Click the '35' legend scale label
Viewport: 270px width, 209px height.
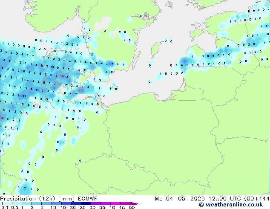[x=102, y=207]
